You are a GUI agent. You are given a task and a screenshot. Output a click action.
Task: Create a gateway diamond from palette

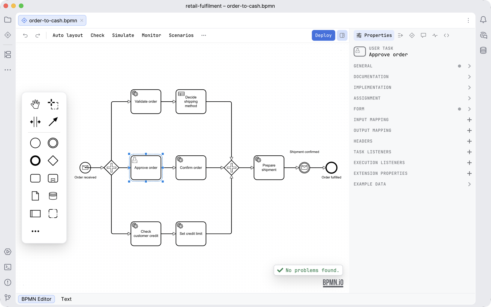click(x=53, y=161)
